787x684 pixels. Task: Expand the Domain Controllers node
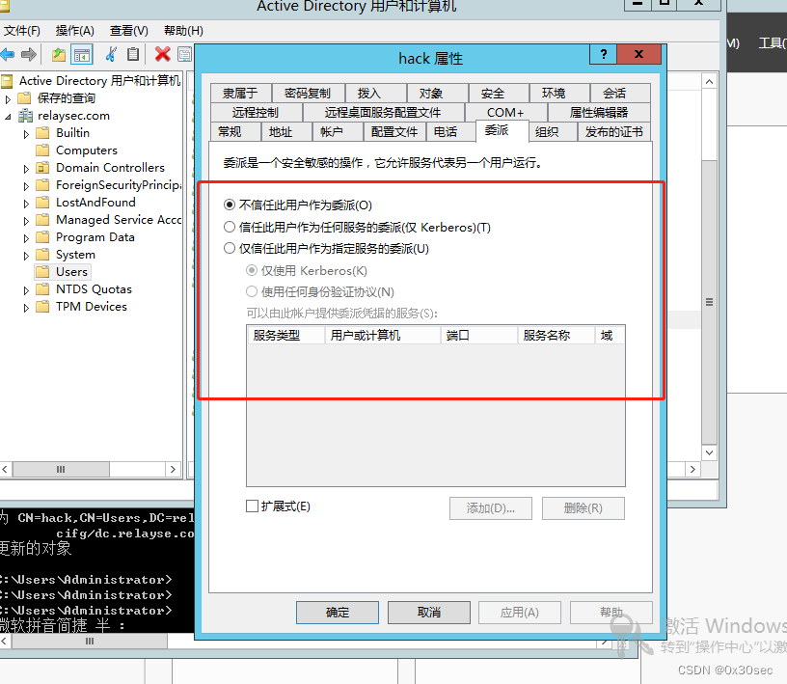pyautogui.click(x=26, y=169)
